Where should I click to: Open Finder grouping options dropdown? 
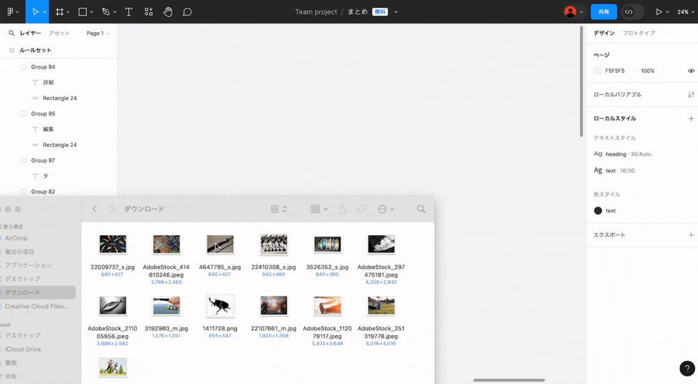pyautogui.click(x=319, y=209)
